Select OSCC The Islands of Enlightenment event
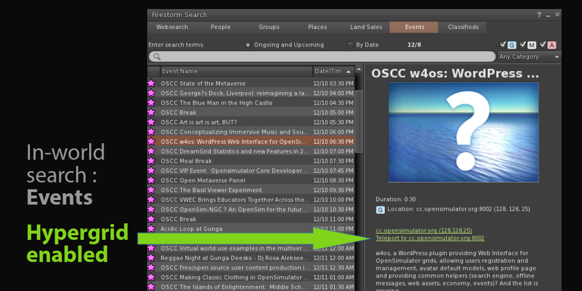This screenshot has height=291, width=582. (251, 286)
